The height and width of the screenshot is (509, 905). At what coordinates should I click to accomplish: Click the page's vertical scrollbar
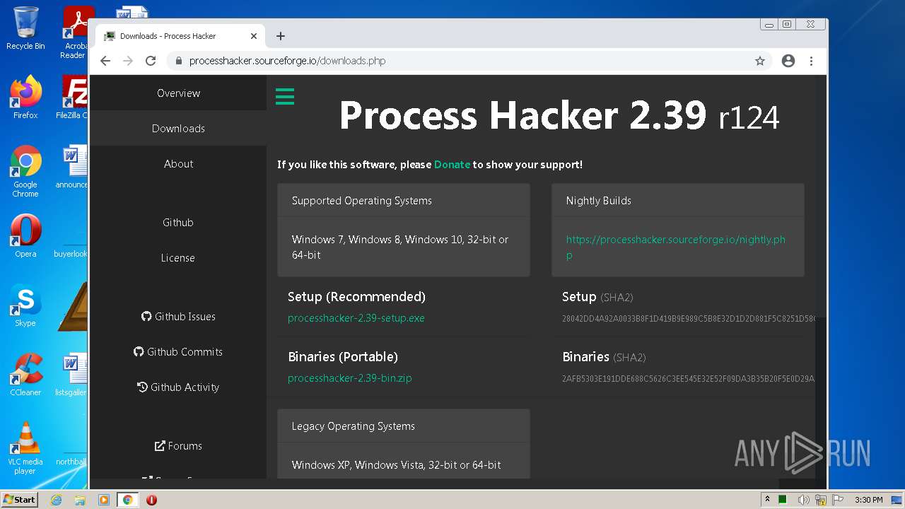tap(821, 276)
